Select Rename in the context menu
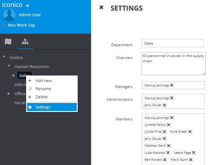The height and width of the screenshot is (165, 211). [x=43, y=89]
